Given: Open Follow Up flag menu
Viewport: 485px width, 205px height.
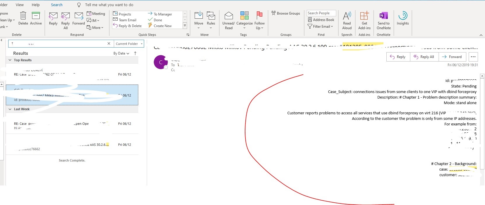Looking at the screenshot, I should click(x=259, y=20).
